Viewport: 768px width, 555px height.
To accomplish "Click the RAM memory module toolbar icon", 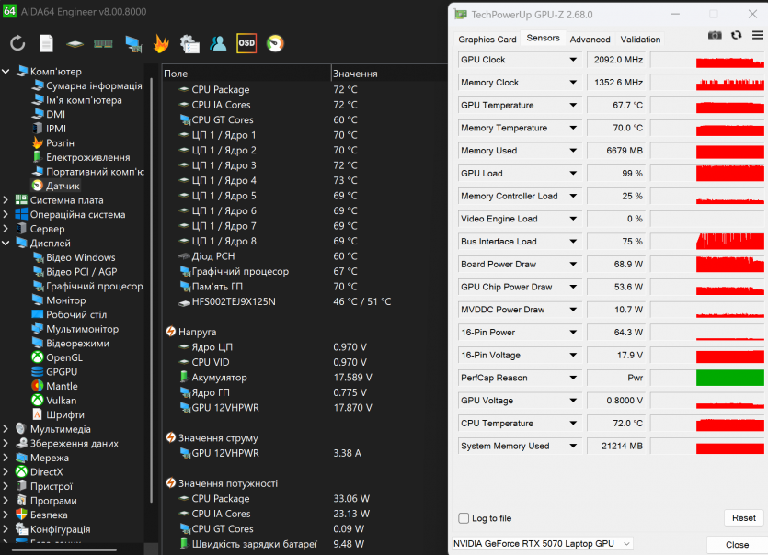I will pos(103,43).
